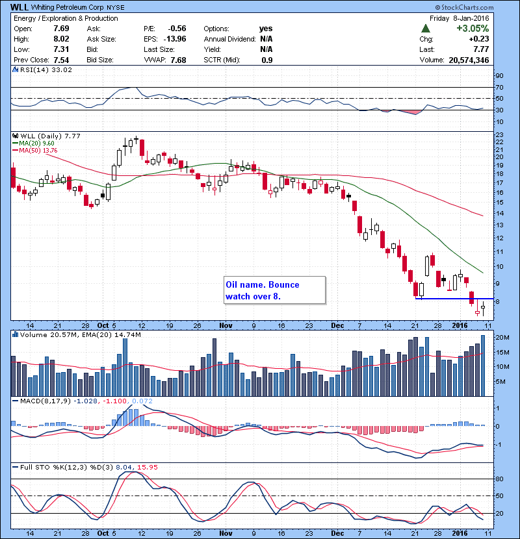Click the RSI(14) 33.02 label

tap(46, 69)
